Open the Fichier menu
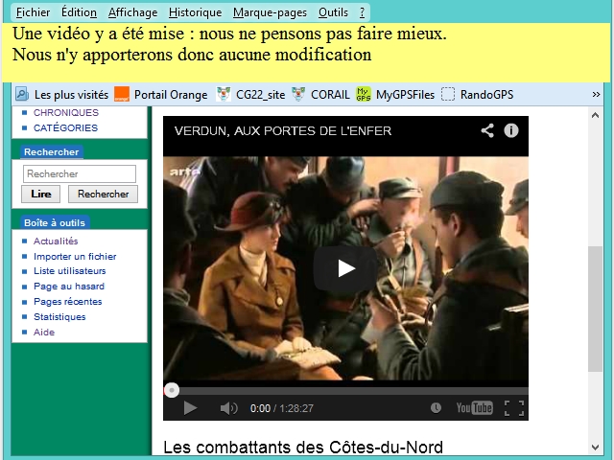614x460 pixels. click(x=33, y=12)
